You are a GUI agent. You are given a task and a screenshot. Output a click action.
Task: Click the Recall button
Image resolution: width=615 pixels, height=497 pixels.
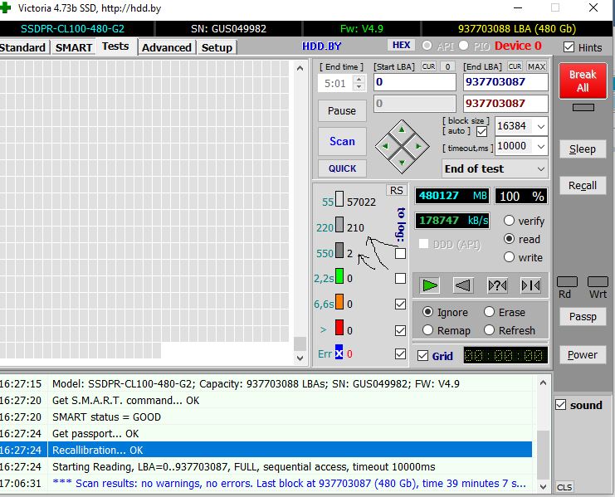click(x=583, y=185)
